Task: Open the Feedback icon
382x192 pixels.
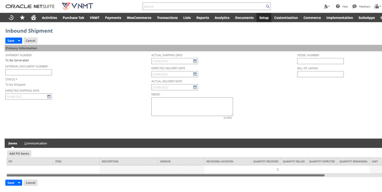Action: coord(354,6)
